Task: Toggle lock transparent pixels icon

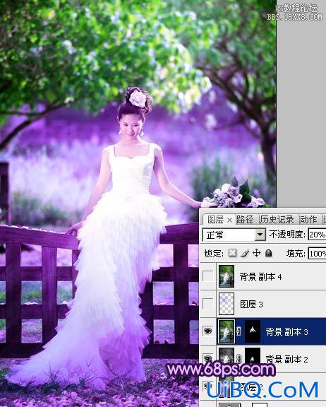Action: pos(233,253)
